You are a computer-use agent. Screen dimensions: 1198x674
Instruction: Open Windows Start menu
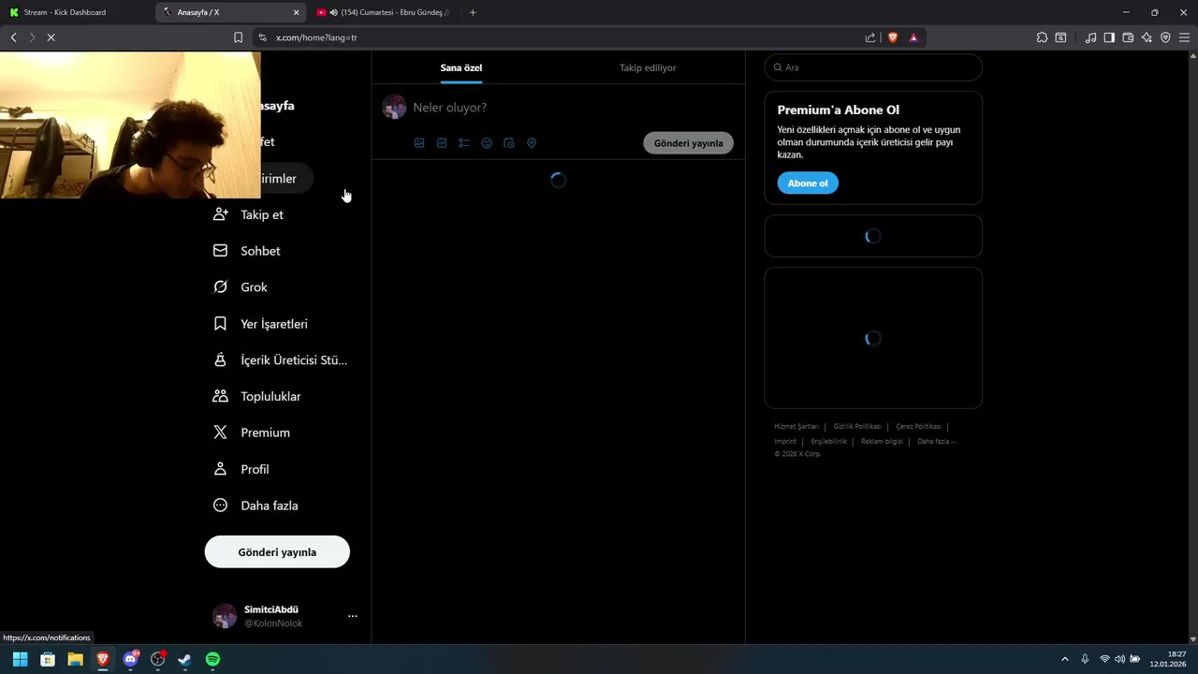click(20, 659)
